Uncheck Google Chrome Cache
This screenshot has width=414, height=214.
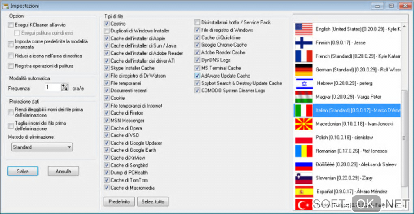[x=197, y=45]
